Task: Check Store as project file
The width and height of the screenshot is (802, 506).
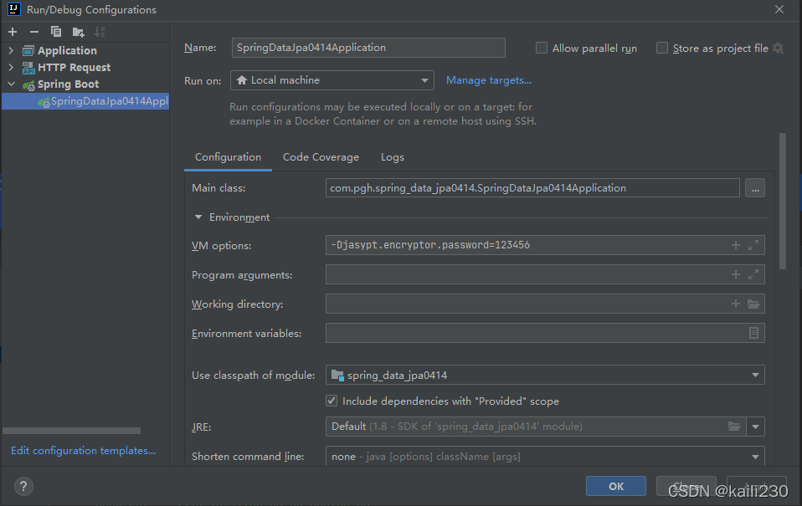Action: pos(661,48)
